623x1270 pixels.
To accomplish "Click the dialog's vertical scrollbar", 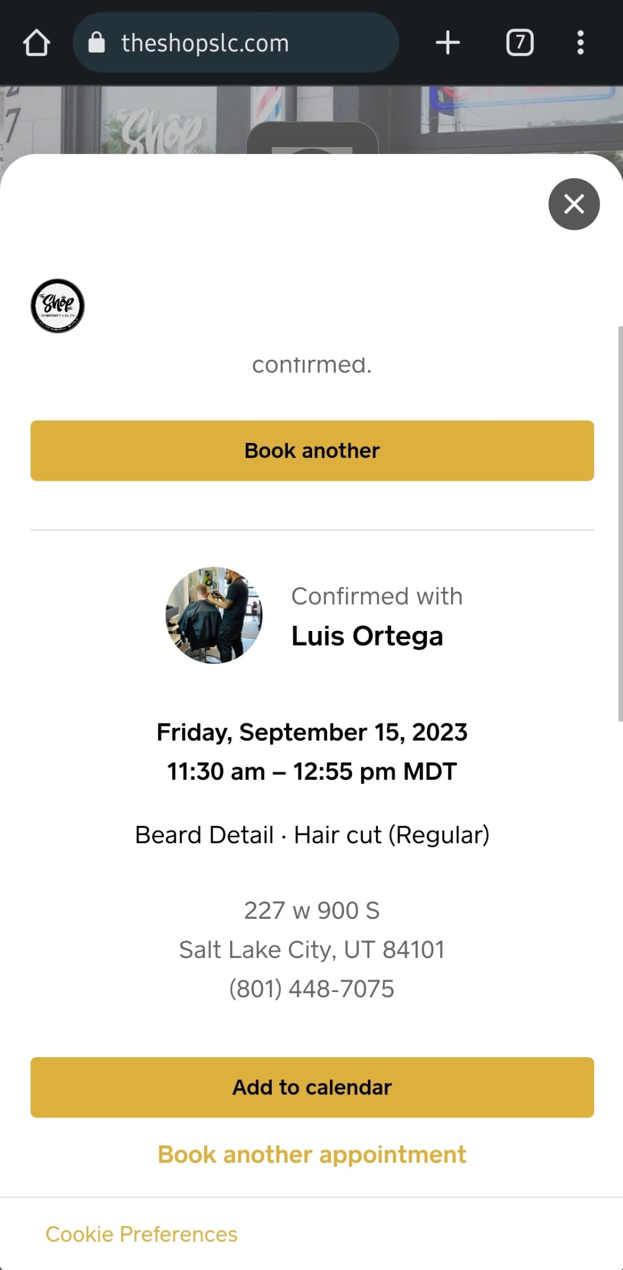I will 620,524.
